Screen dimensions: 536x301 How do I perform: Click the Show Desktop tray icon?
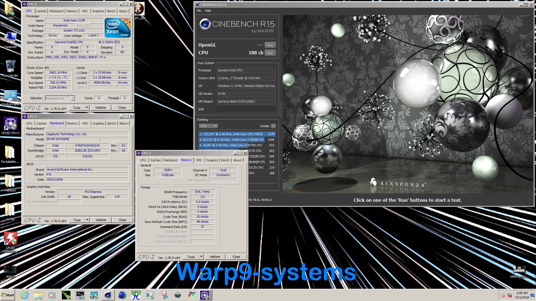pos(533,295)
